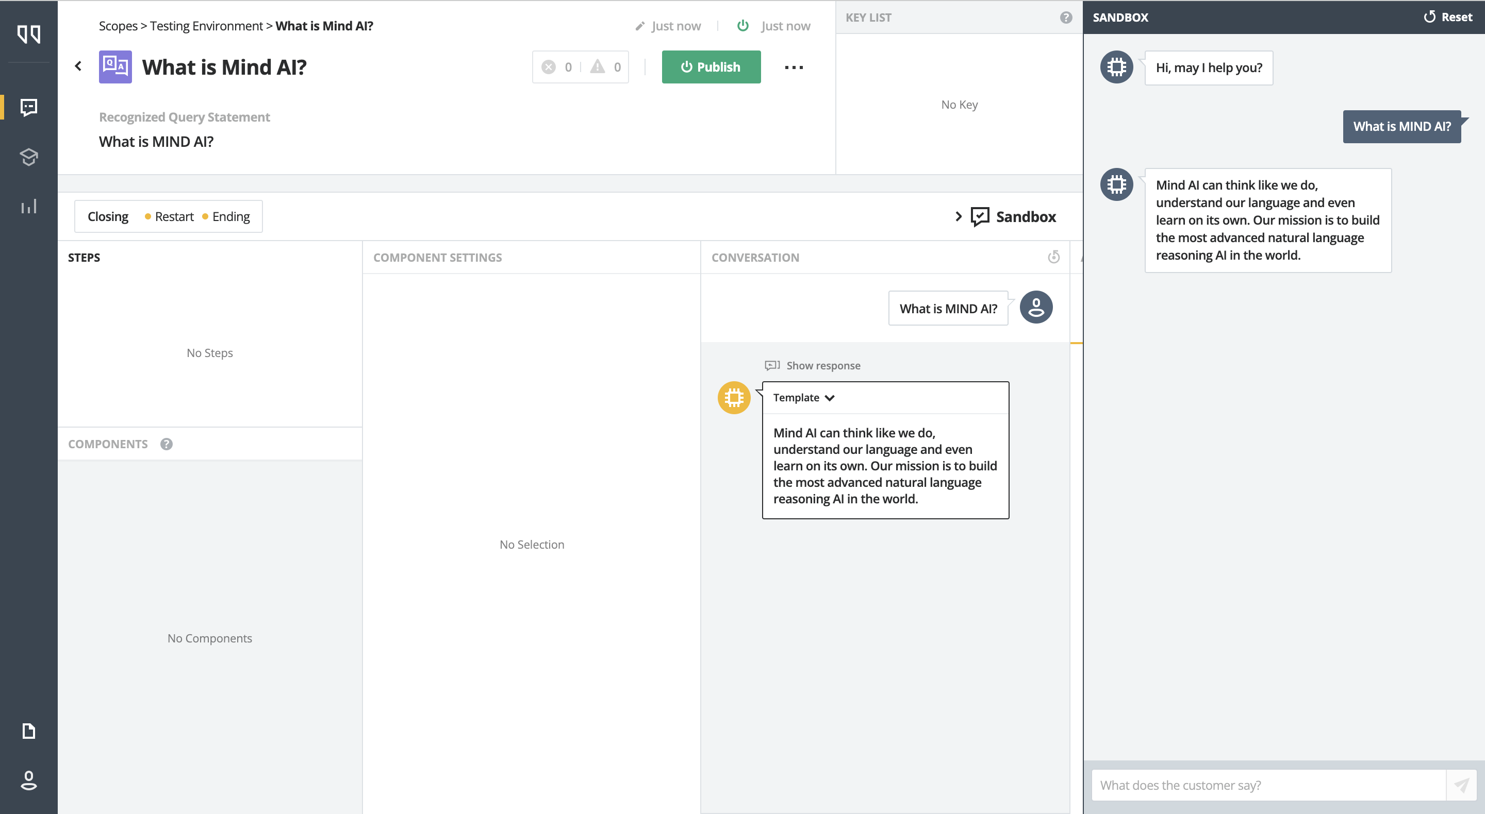Click the 'No Steps' placeholder text
This screenshot has width=1485, height=814.
[x=210, y=352]
